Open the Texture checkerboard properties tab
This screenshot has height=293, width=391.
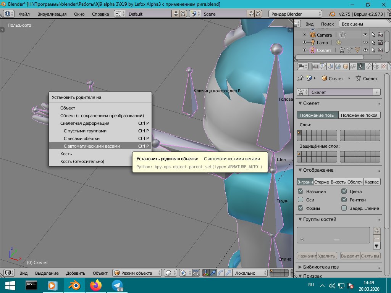tap(384, 66)
